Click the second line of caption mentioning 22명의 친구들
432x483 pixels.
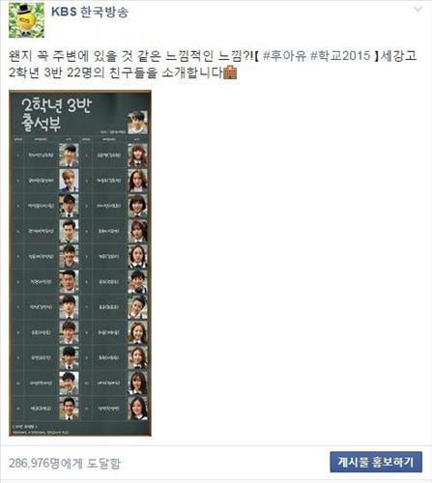(x=116, y=72)
